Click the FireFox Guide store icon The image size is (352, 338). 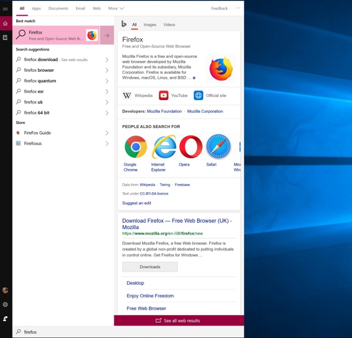18,133
